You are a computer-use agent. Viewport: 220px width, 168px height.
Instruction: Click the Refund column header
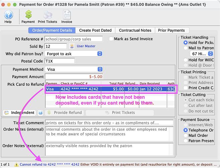click(132, 83)
